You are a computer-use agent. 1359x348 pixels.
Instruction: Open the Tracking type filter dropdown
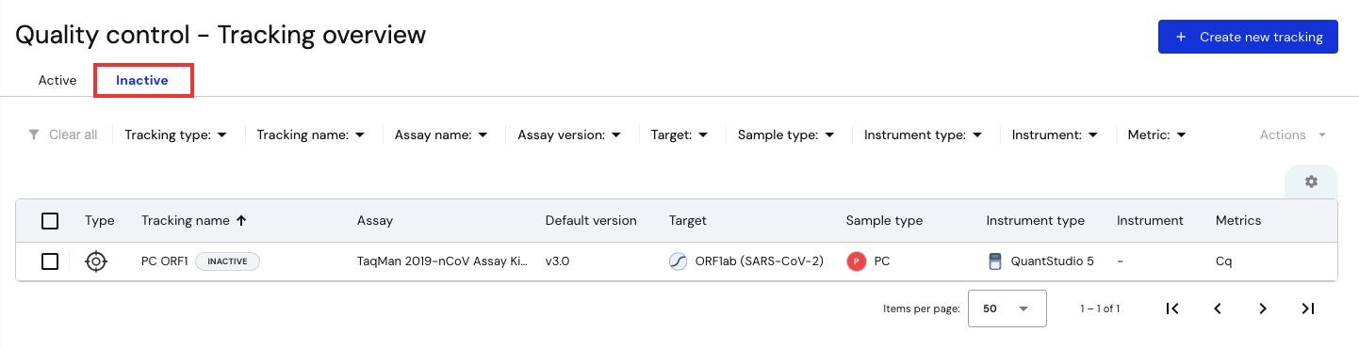tap(176, 134)
